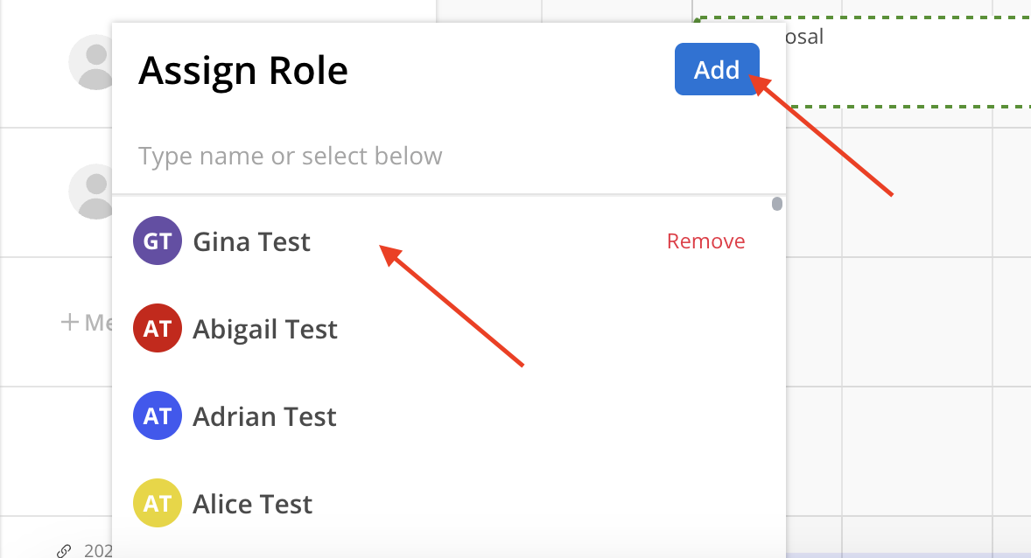Screen dimensions: 1031x558
Task: Click Abigail's red AT avatar icon
Action: click(158, 329)
